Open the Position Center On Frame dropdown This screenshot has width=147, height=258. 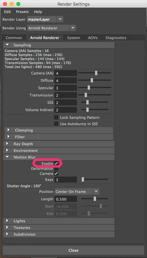[77, 192]
